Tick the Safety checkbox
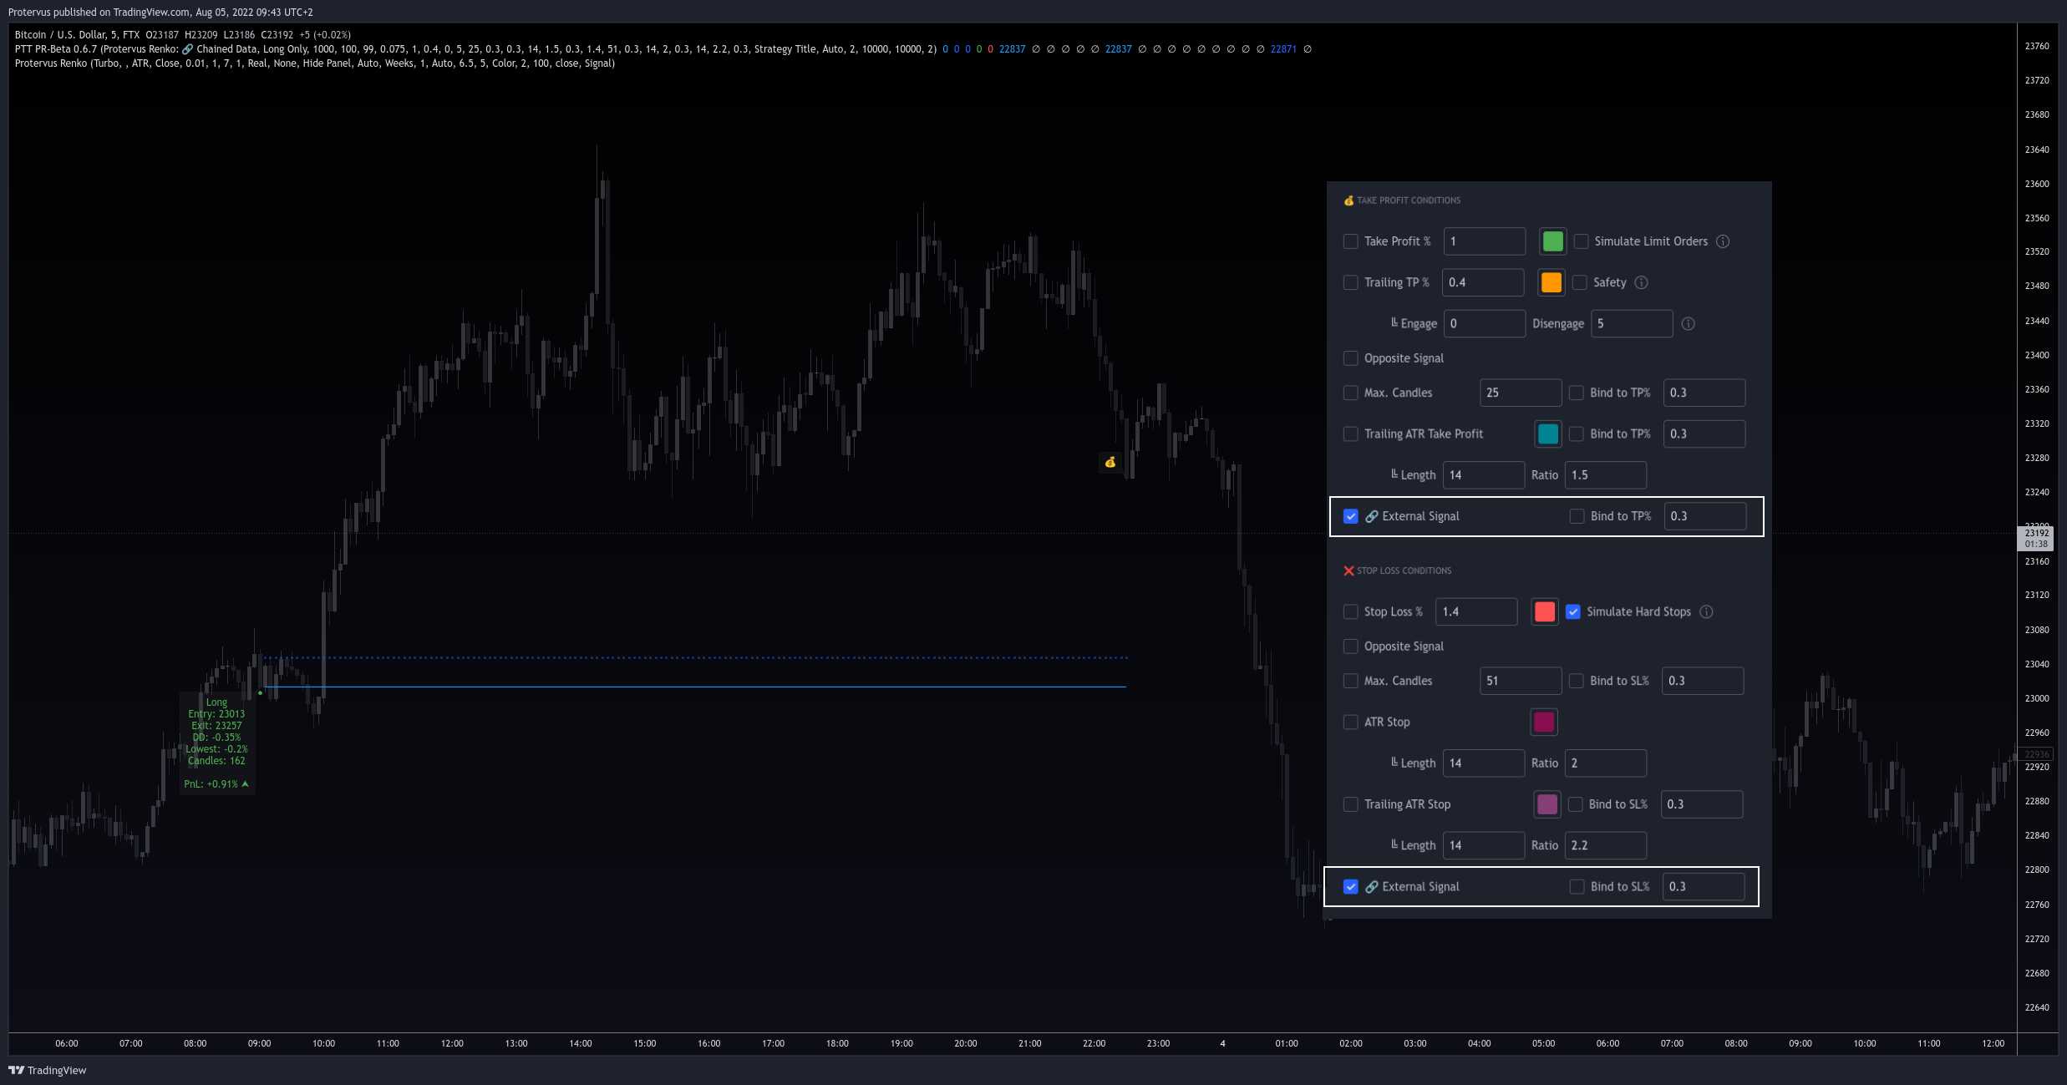The image size is (2067, 1085). (x=1579, y=282)
